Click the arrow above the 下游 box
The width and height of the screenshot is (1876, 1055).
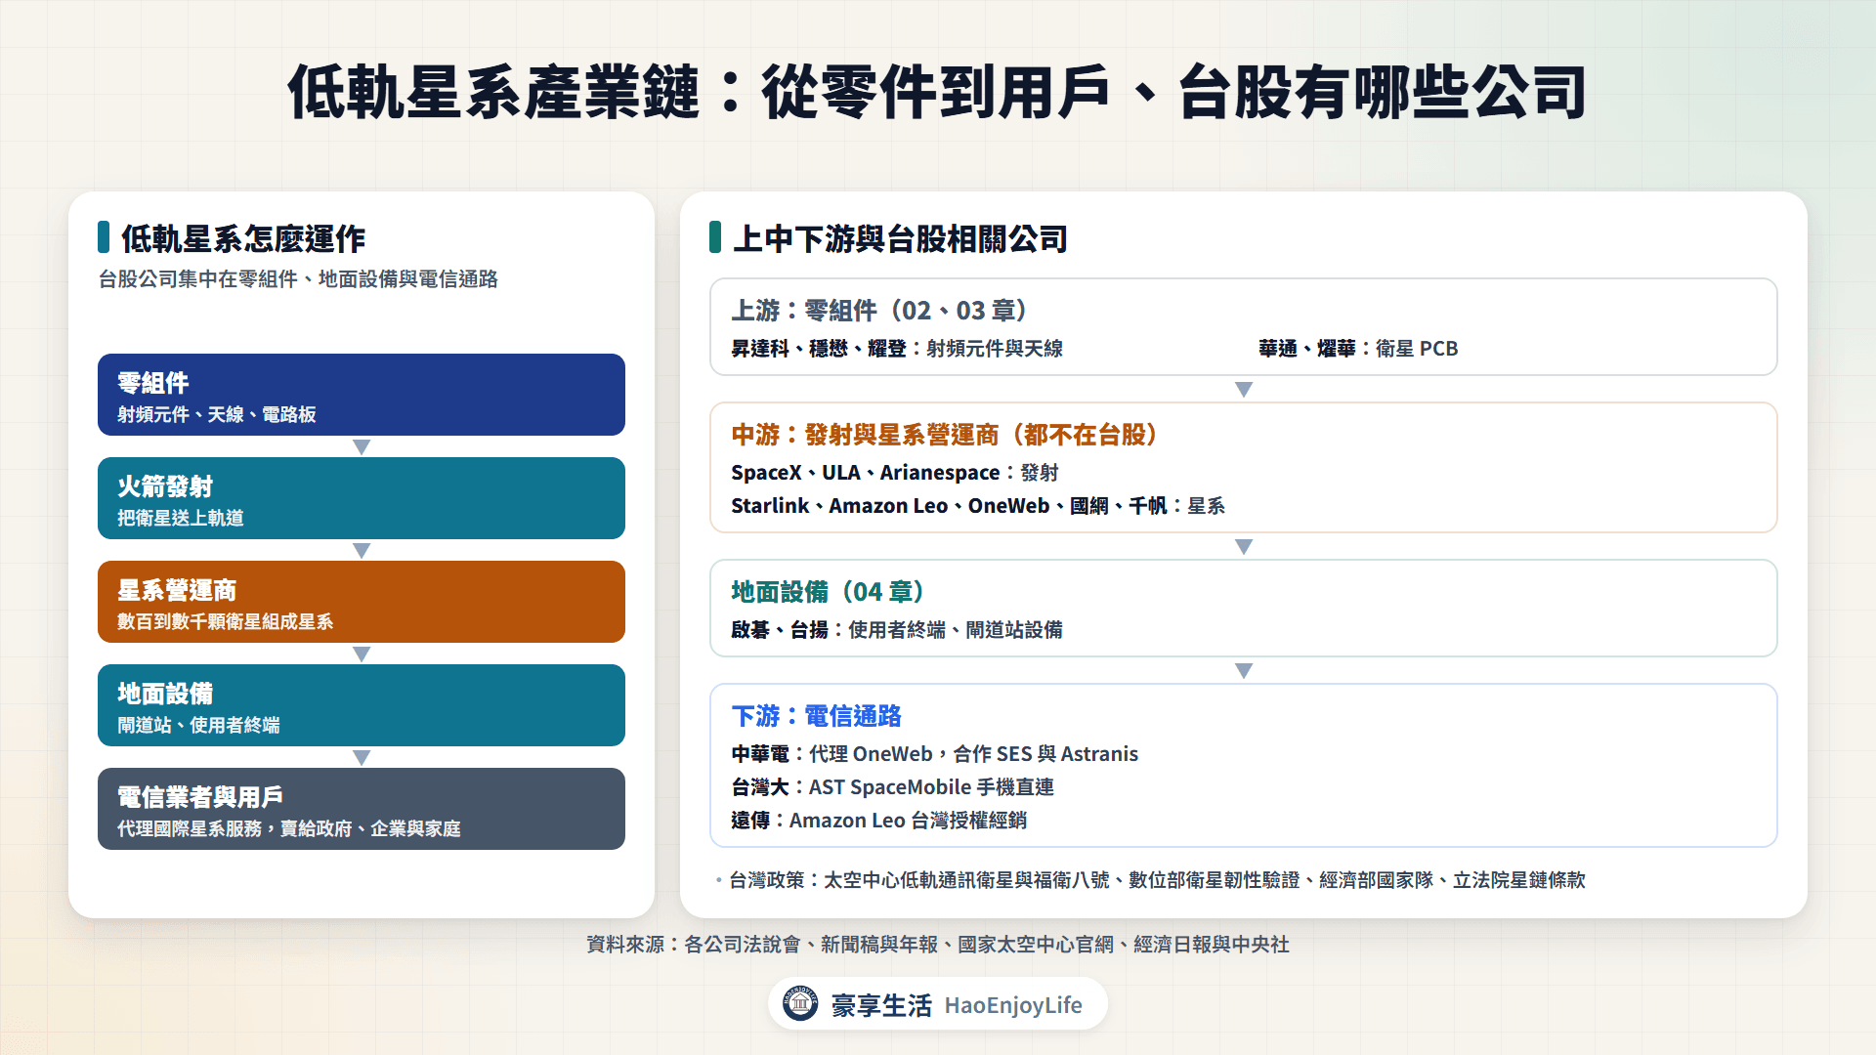[1244, 671]
